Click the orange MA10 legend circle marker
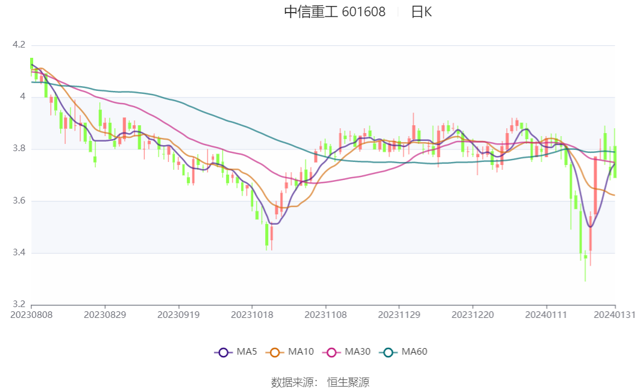Screen dimensions: 640x389 (x=276, y=352)
